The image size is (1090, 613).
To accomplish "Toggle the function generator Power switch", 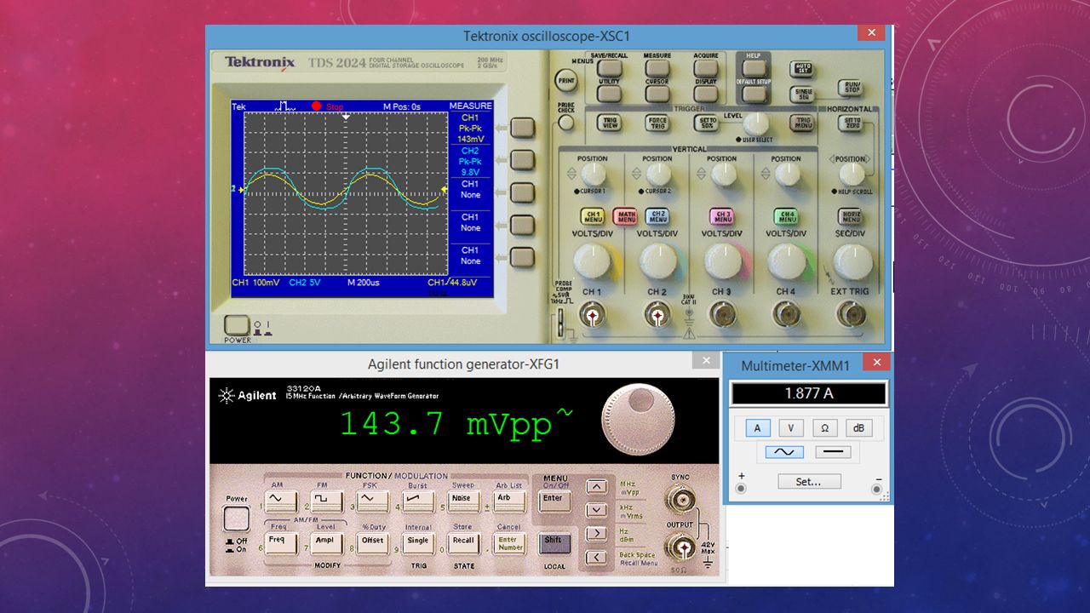I will (236, 519).
